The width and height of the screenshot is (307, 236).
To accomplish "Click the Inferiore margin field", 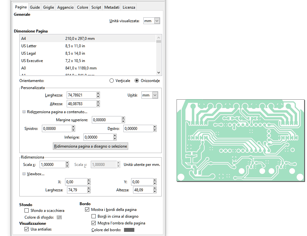I will [x=98, y=137].
